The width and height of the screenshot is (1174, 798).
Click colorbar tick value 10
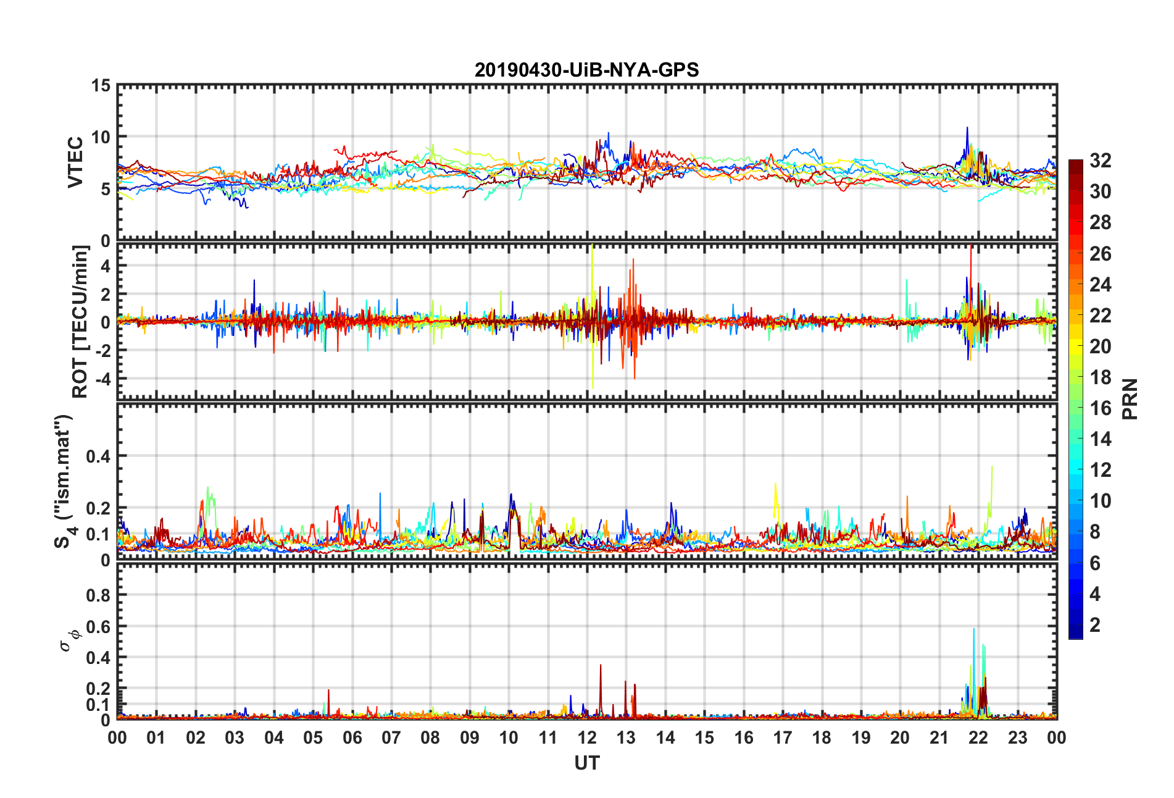click(x=1101, y=501)
